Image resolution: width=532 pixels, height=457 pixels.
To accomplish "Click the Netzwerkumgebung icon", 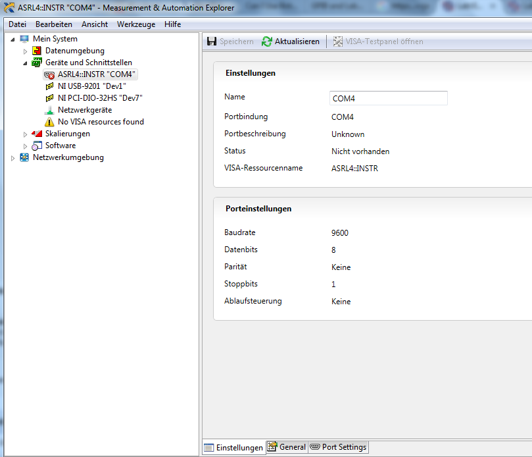I will click(24, 157).
